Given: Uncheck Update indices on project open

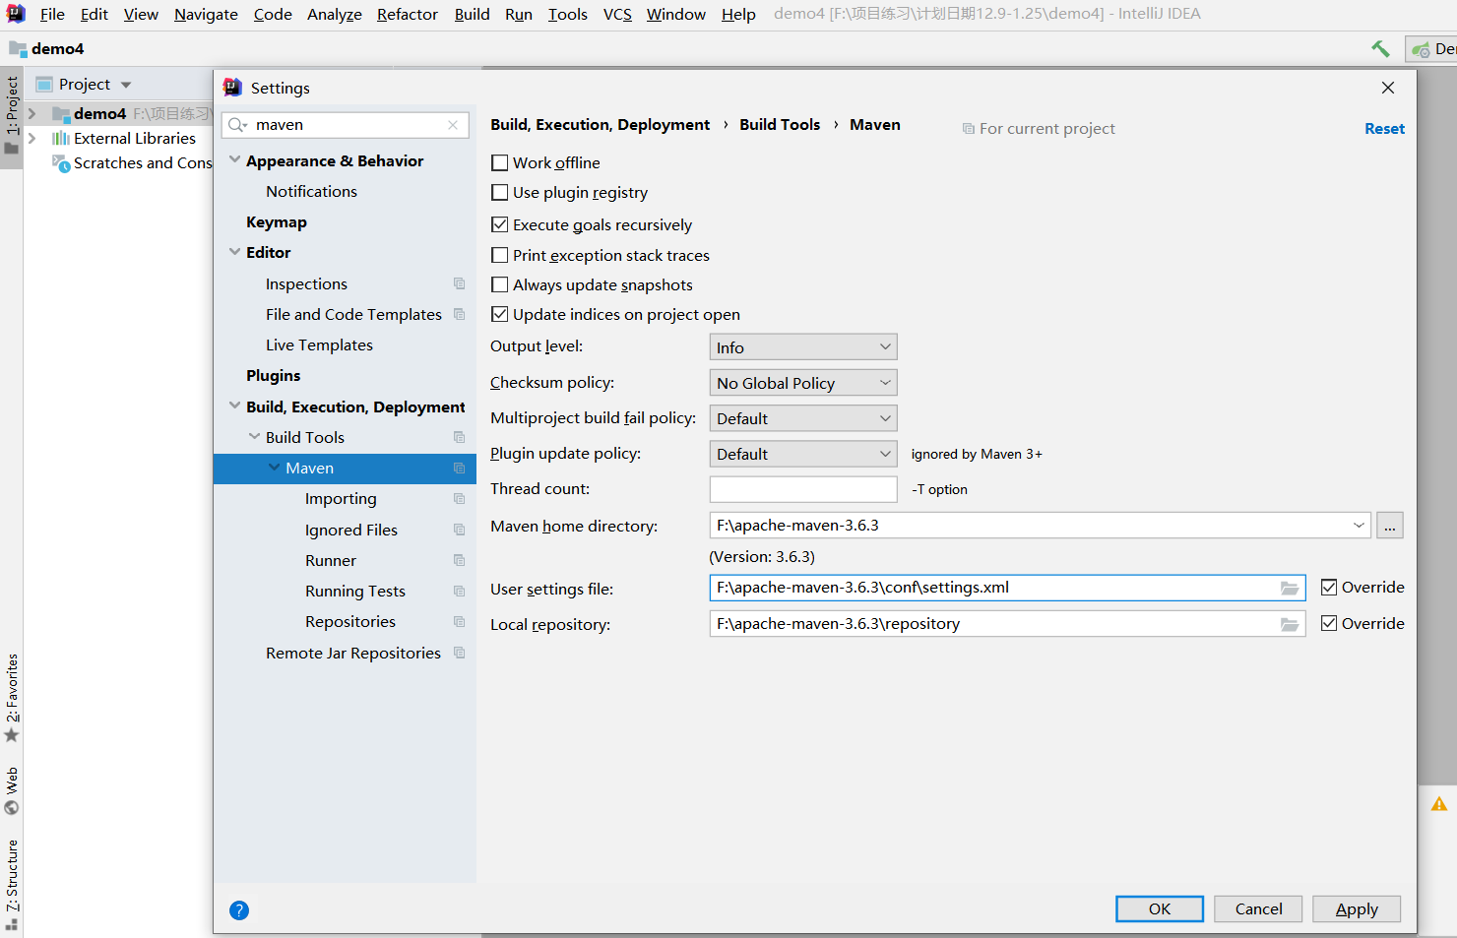Looking at the screenshot, I should pos(500,314).
